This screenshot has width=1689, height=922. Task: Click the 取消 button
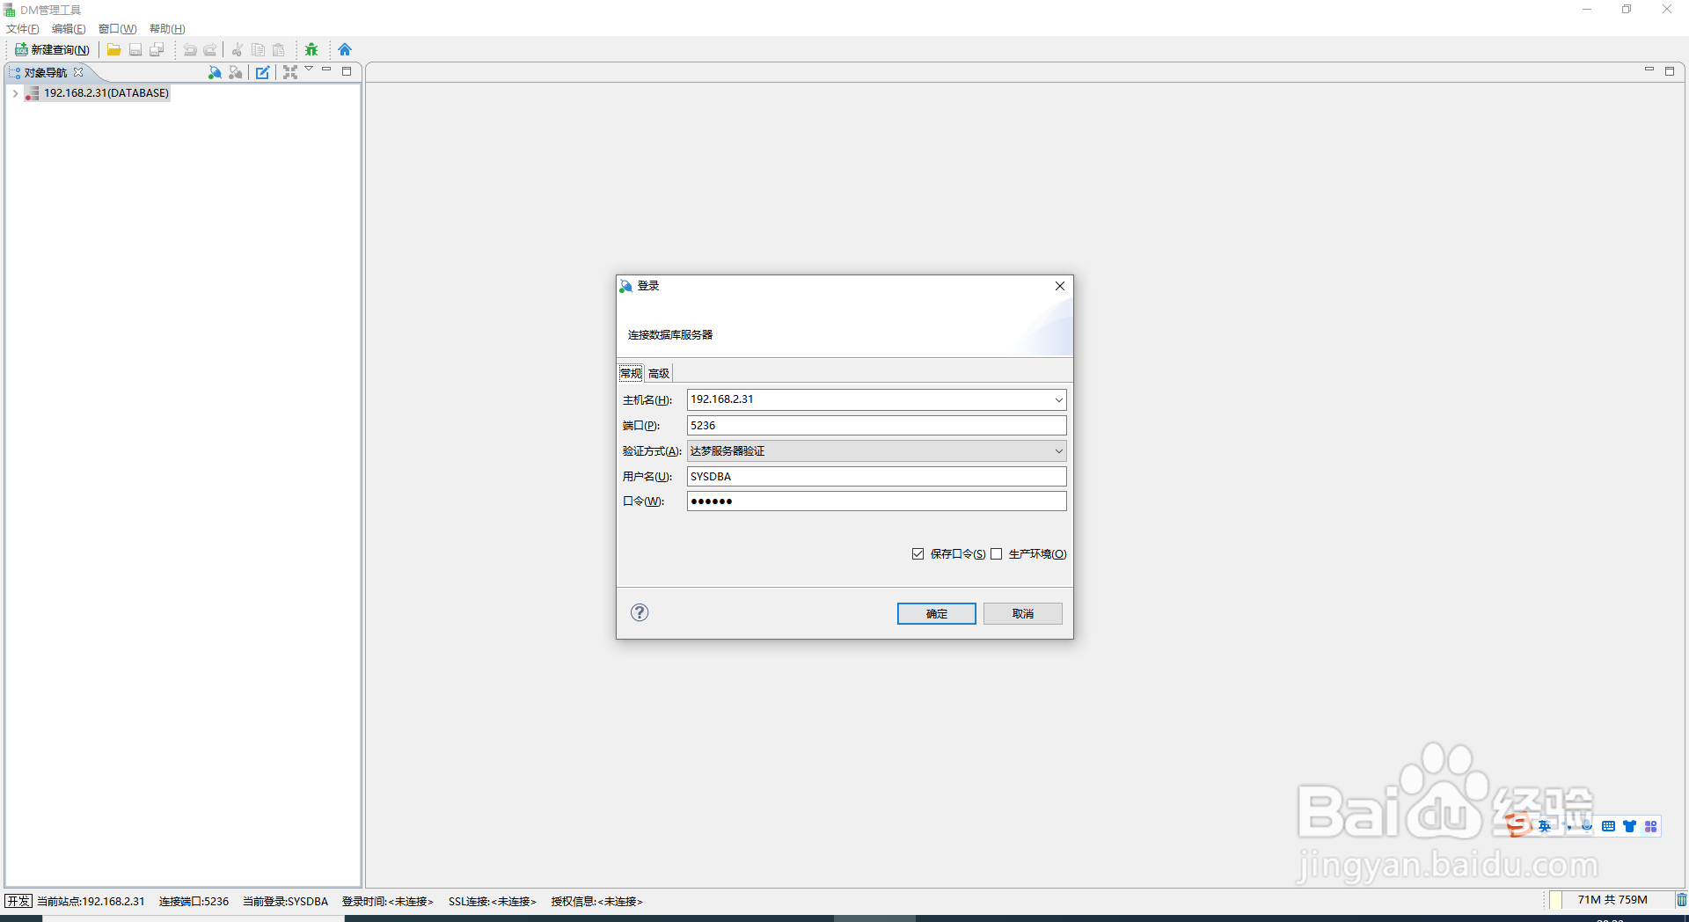(1022, 613)
